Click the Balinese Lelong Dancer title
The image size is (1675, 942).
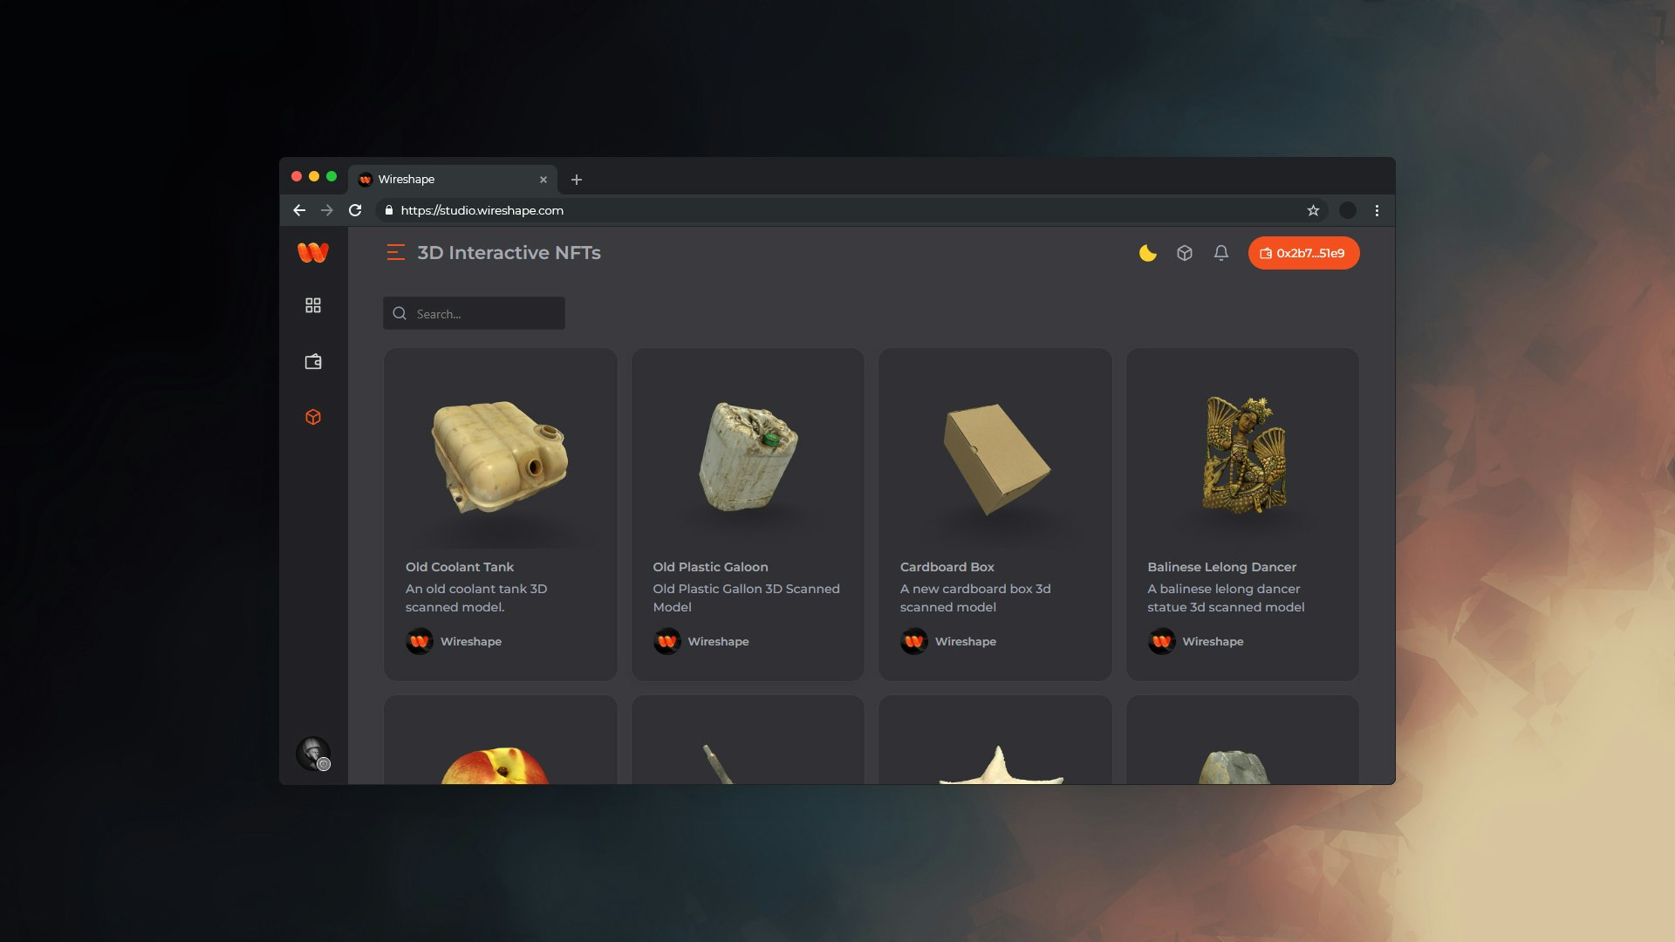(1222, 567)
